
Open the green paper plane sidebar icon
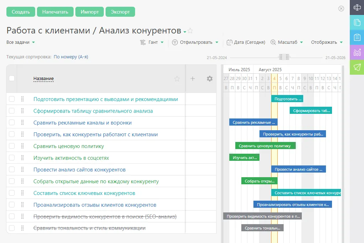tap(357, 67)
